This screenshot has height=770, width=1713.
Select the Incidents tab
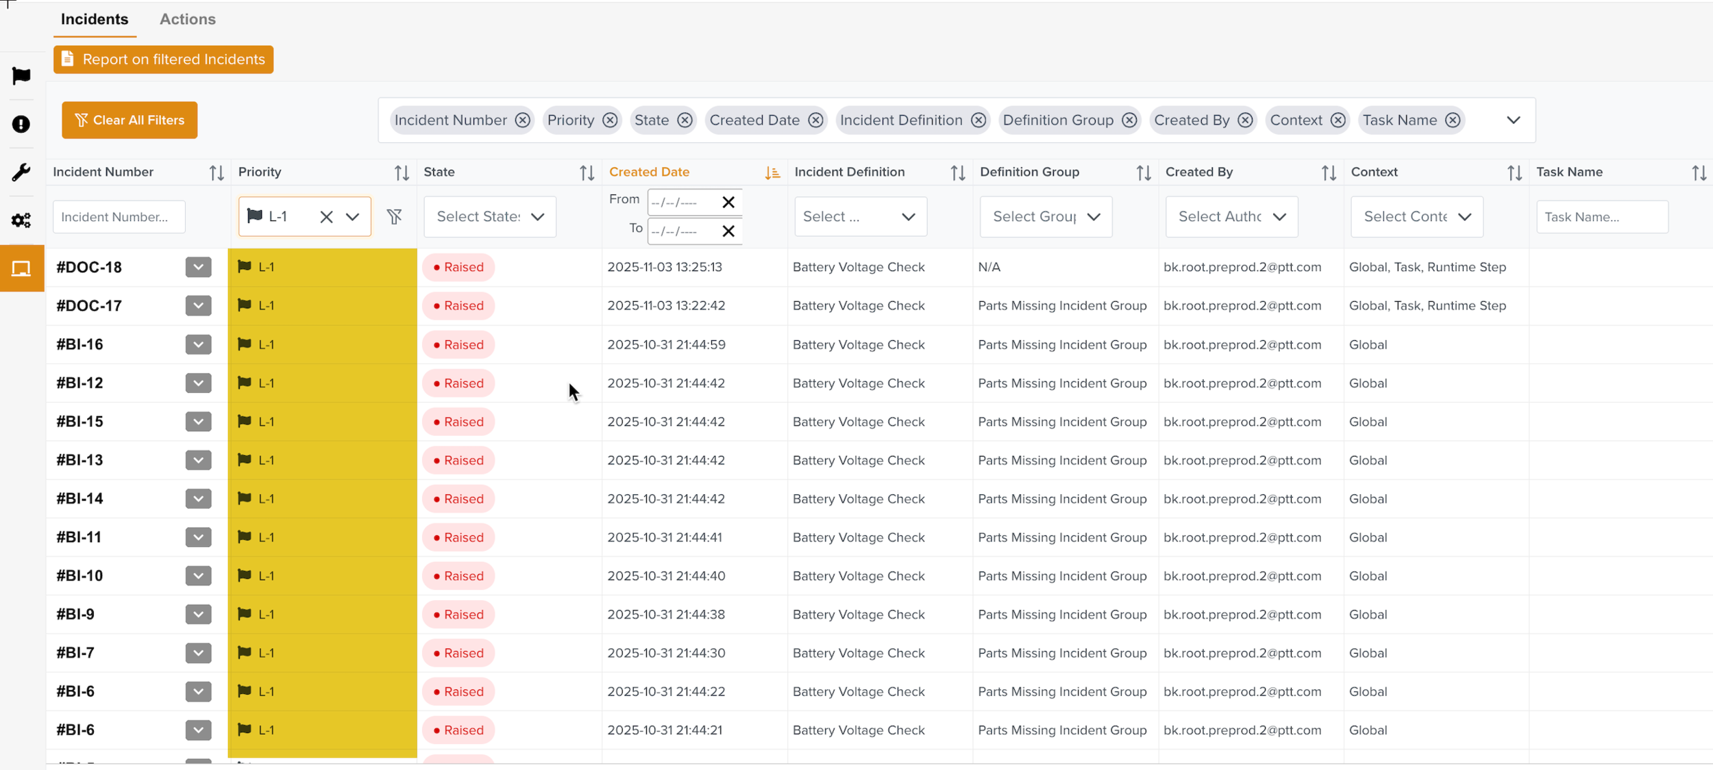(x=95, y=19)
